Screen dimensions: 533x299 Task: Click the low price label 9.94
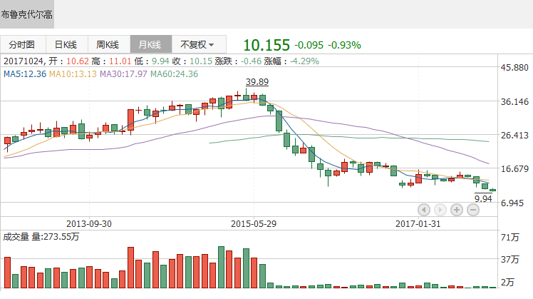click(x=483, y=198)
